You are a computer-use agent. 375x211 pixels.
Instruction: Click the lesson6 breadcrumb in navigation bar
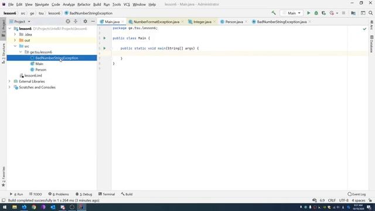click(x=10, y=13)
